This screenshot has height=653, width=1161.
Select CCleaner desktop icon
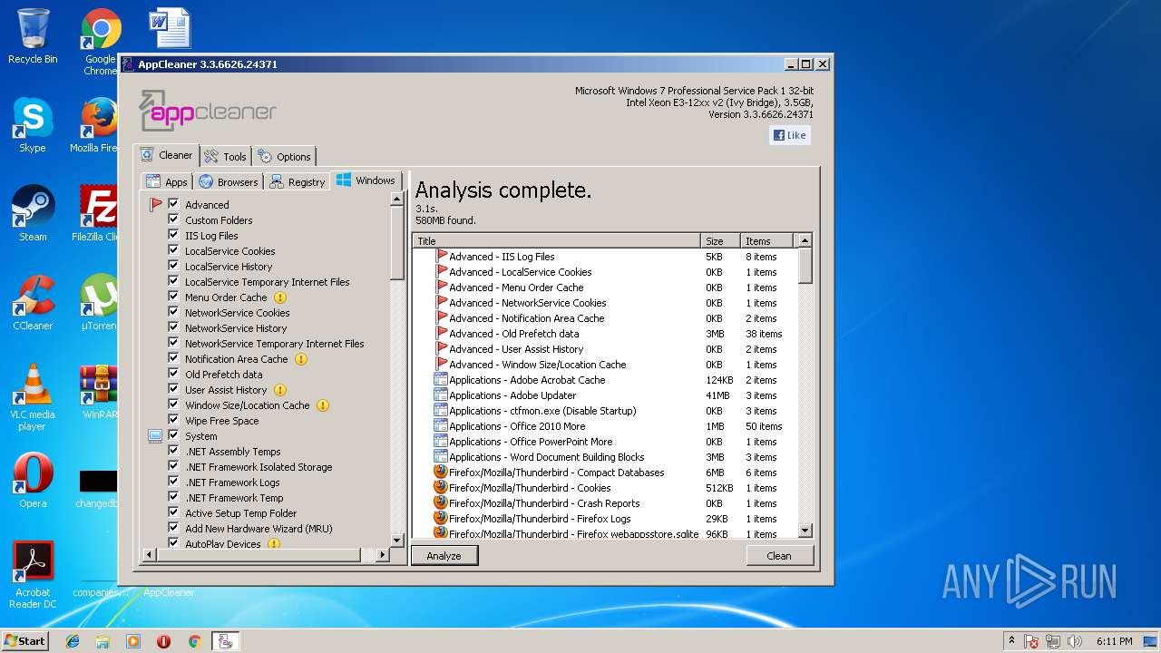click(x=33, y=303)
